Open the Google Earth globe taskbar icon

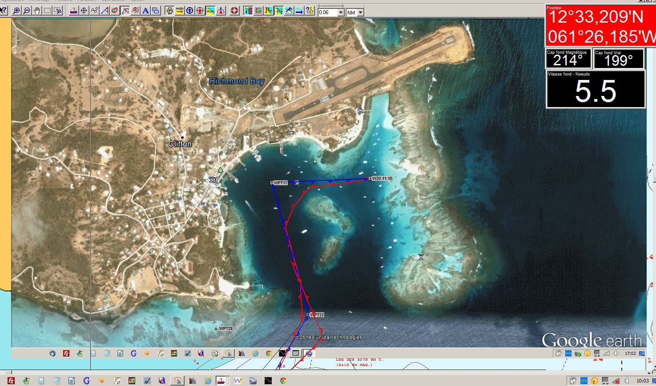point(252,381)
